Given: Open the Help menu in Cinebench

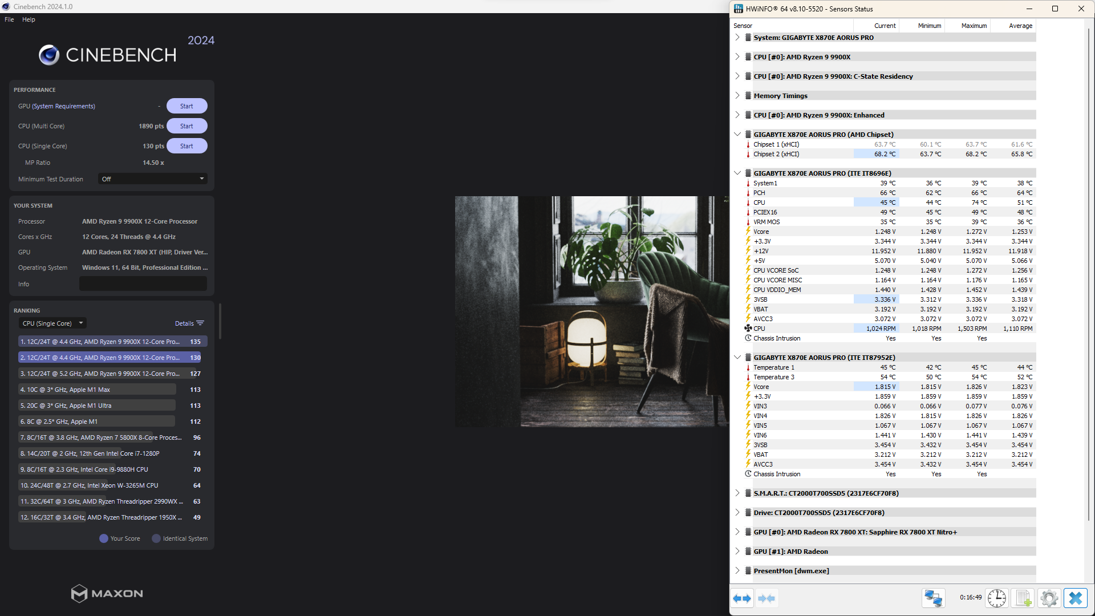Looking at the screenshot, I should point(29,19).
